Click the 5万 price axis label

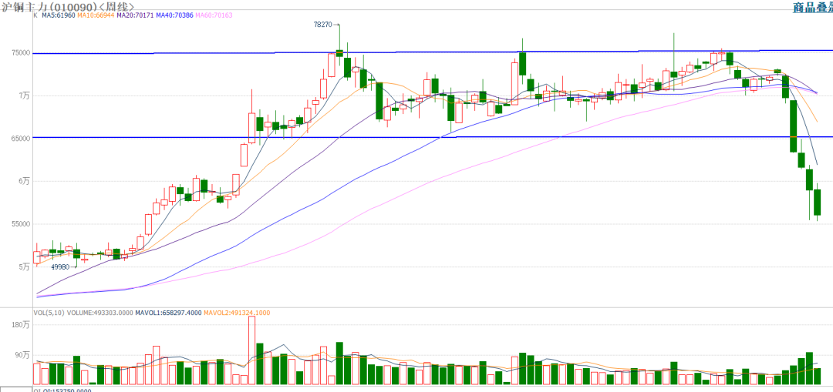(23, 266)
